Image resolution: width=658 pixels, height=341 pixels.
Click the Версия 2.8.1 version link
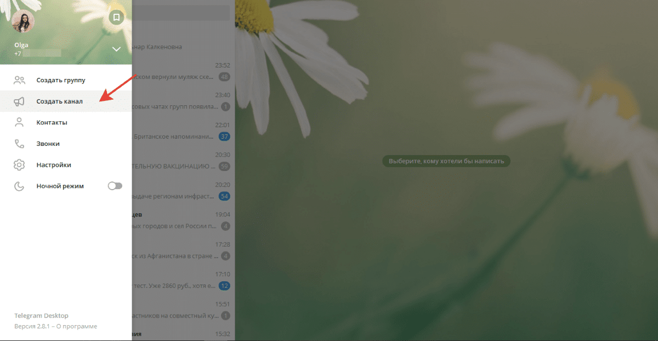(33, 326)
